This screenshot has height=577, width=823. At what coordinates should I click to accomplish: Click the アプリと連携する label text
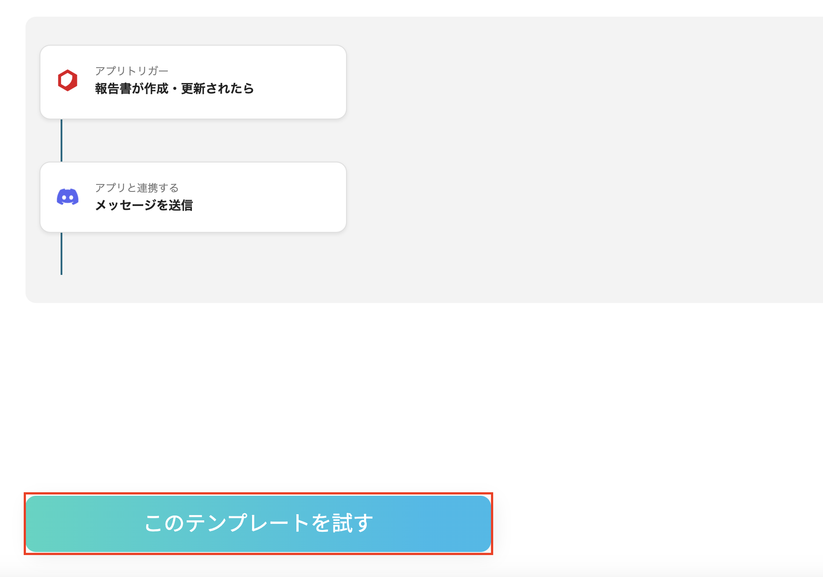tap(137, 188)
